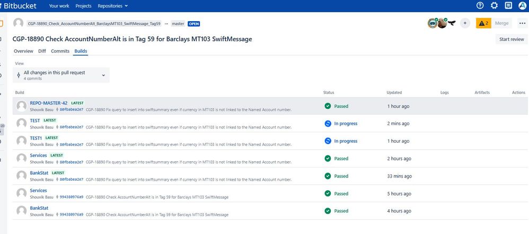Add reviewer with the plus button
The height and width of the screenshot is (234, 529).
point(465,23)
